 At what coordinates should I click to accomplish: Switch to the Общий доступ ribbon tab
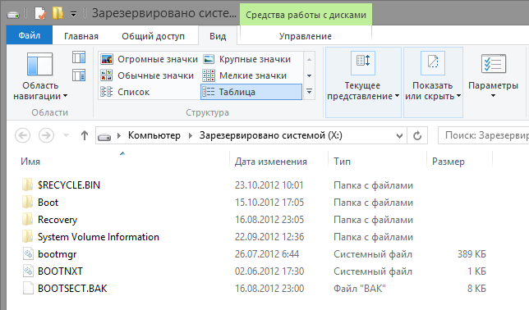tap(153, 36)
